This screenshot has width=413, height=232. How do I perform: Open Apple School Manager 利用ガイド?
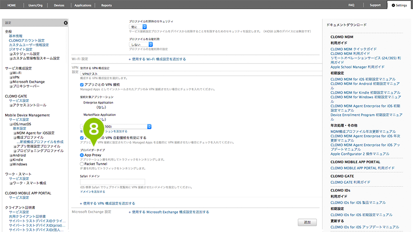(357, 67)
